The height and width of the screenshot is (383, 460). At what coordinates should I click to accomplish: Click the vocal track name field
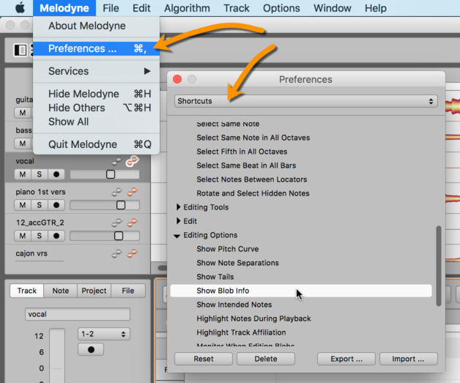(x=78, y=314)
